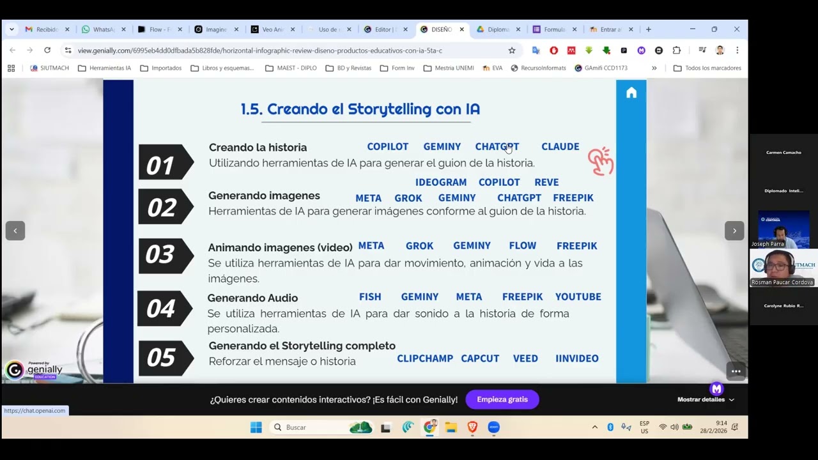Viewport: 818px width, 460px height.
Task: Open a new browser tab
Action: coord(649,29)
